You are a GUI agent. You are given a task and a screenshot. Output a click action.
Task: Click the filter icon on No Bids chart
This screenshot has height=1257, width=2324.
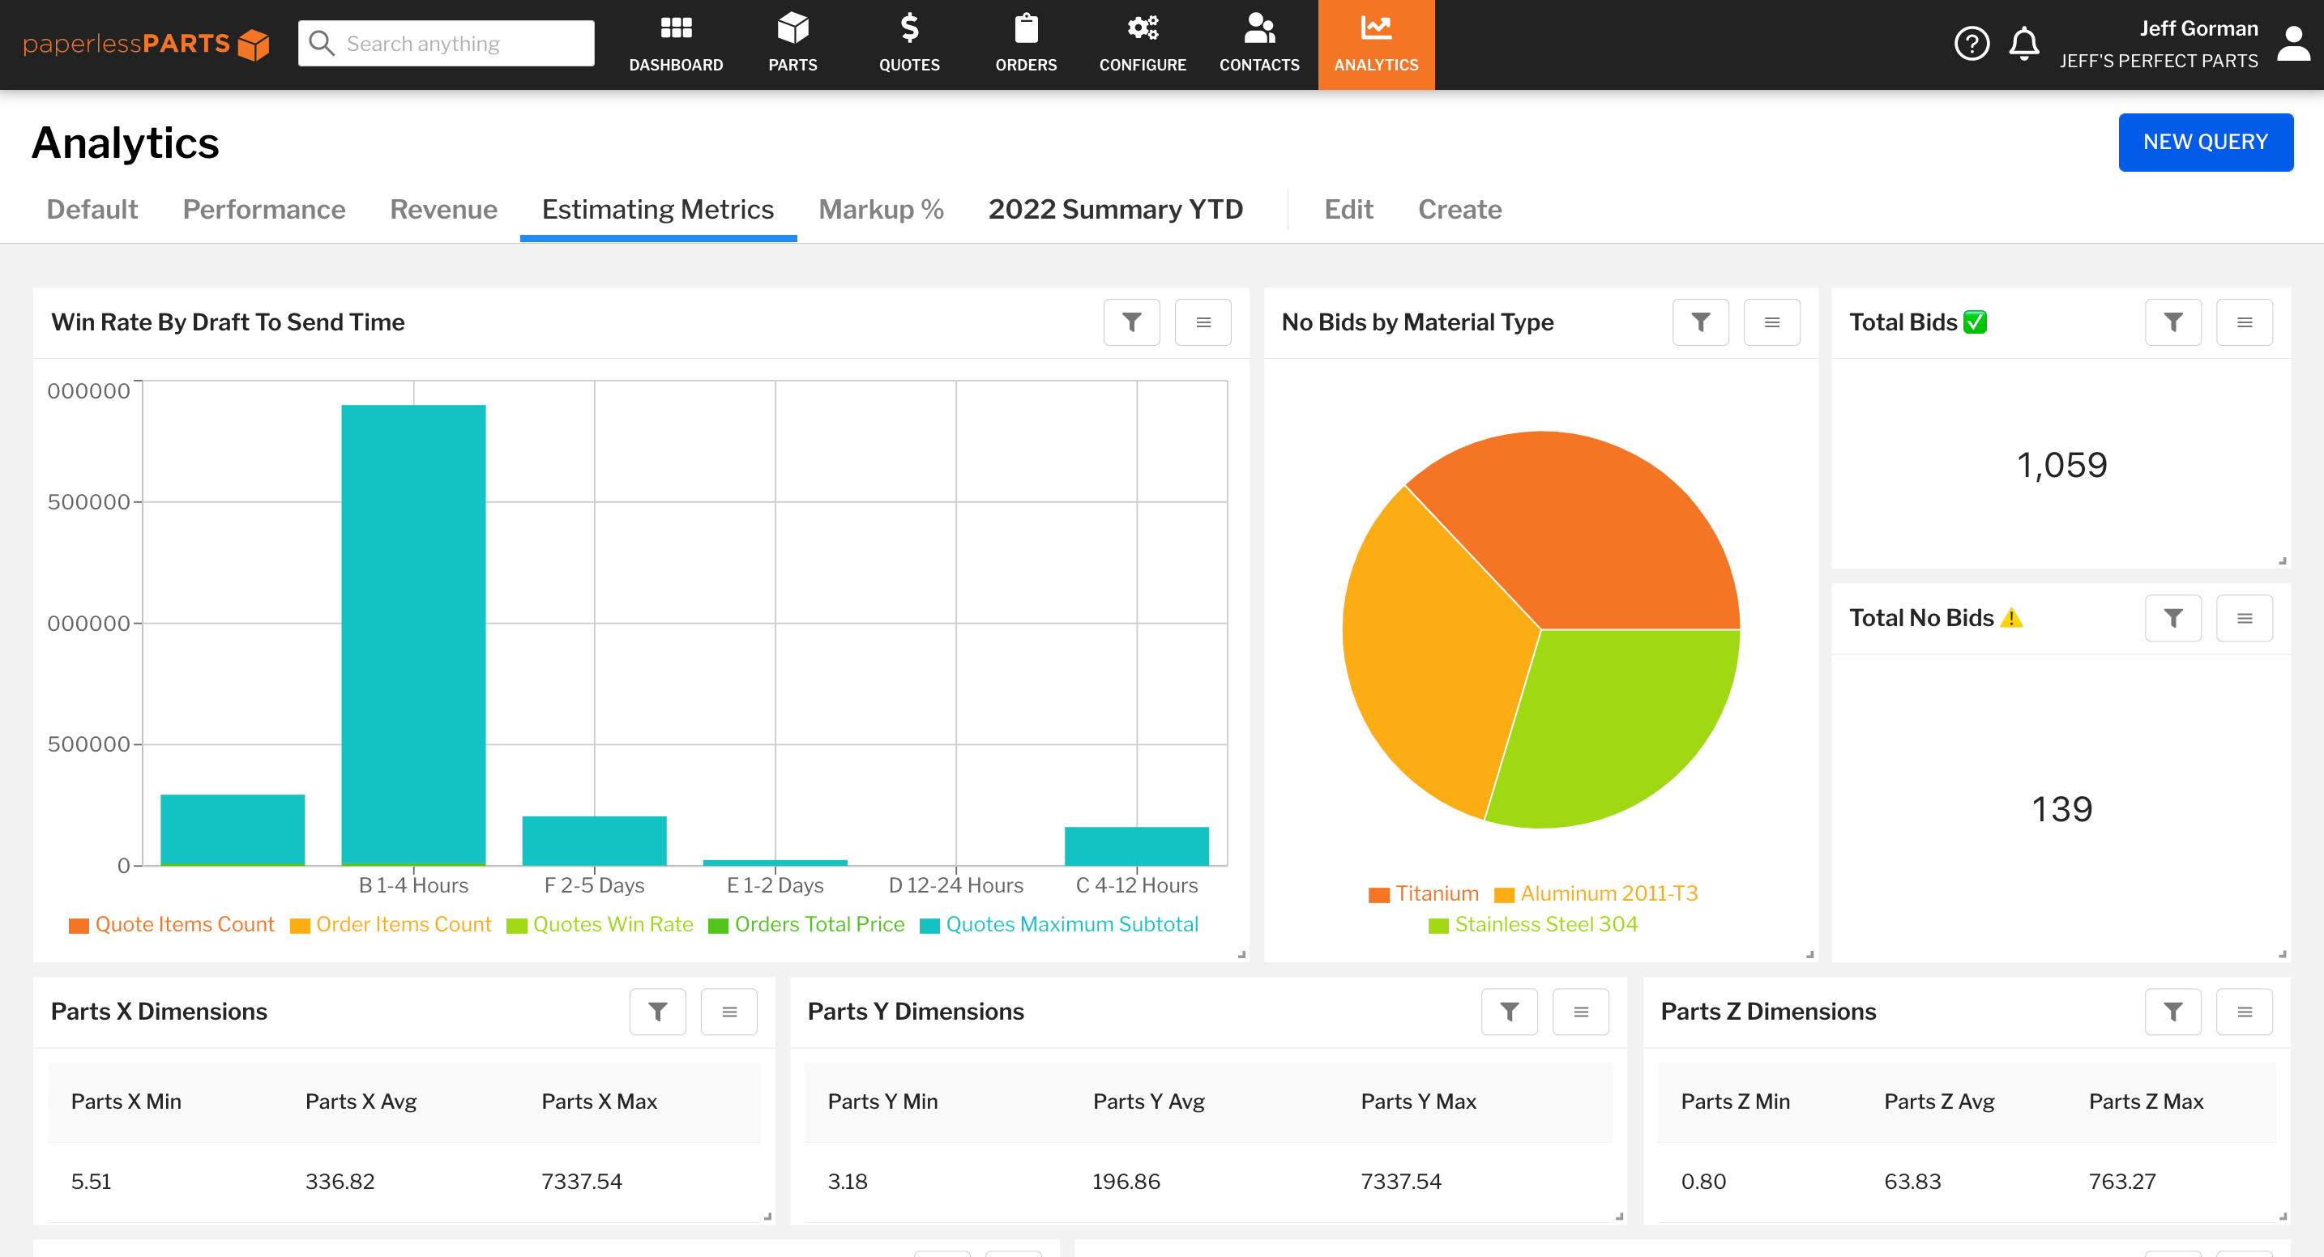click(1702, 323)
